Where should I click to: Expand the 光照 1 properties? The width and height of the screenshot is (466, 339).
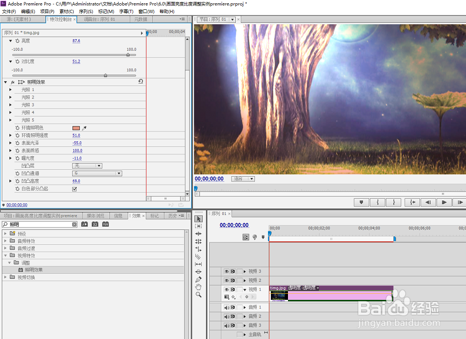click(x=10, y=90)
